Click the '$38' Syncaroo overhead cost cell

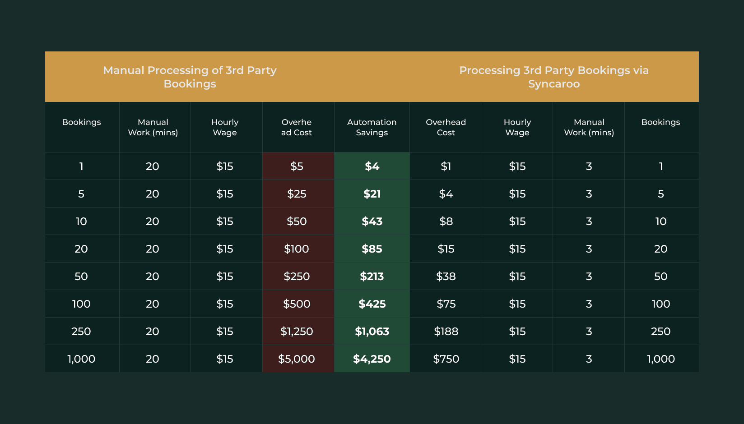tap(446, 277)
